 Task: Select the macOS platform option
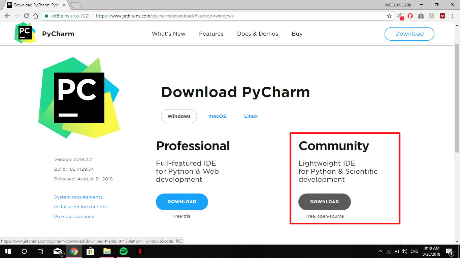217,116
